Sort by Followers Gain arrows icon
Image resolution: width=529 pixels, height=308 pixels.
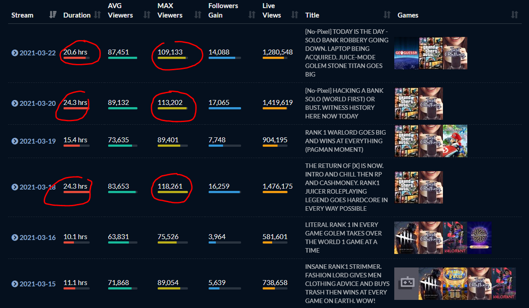252,15
